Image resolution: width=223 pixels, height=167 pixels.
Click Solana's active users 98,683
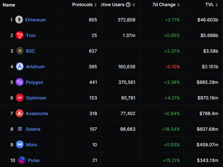click(128, 129)
